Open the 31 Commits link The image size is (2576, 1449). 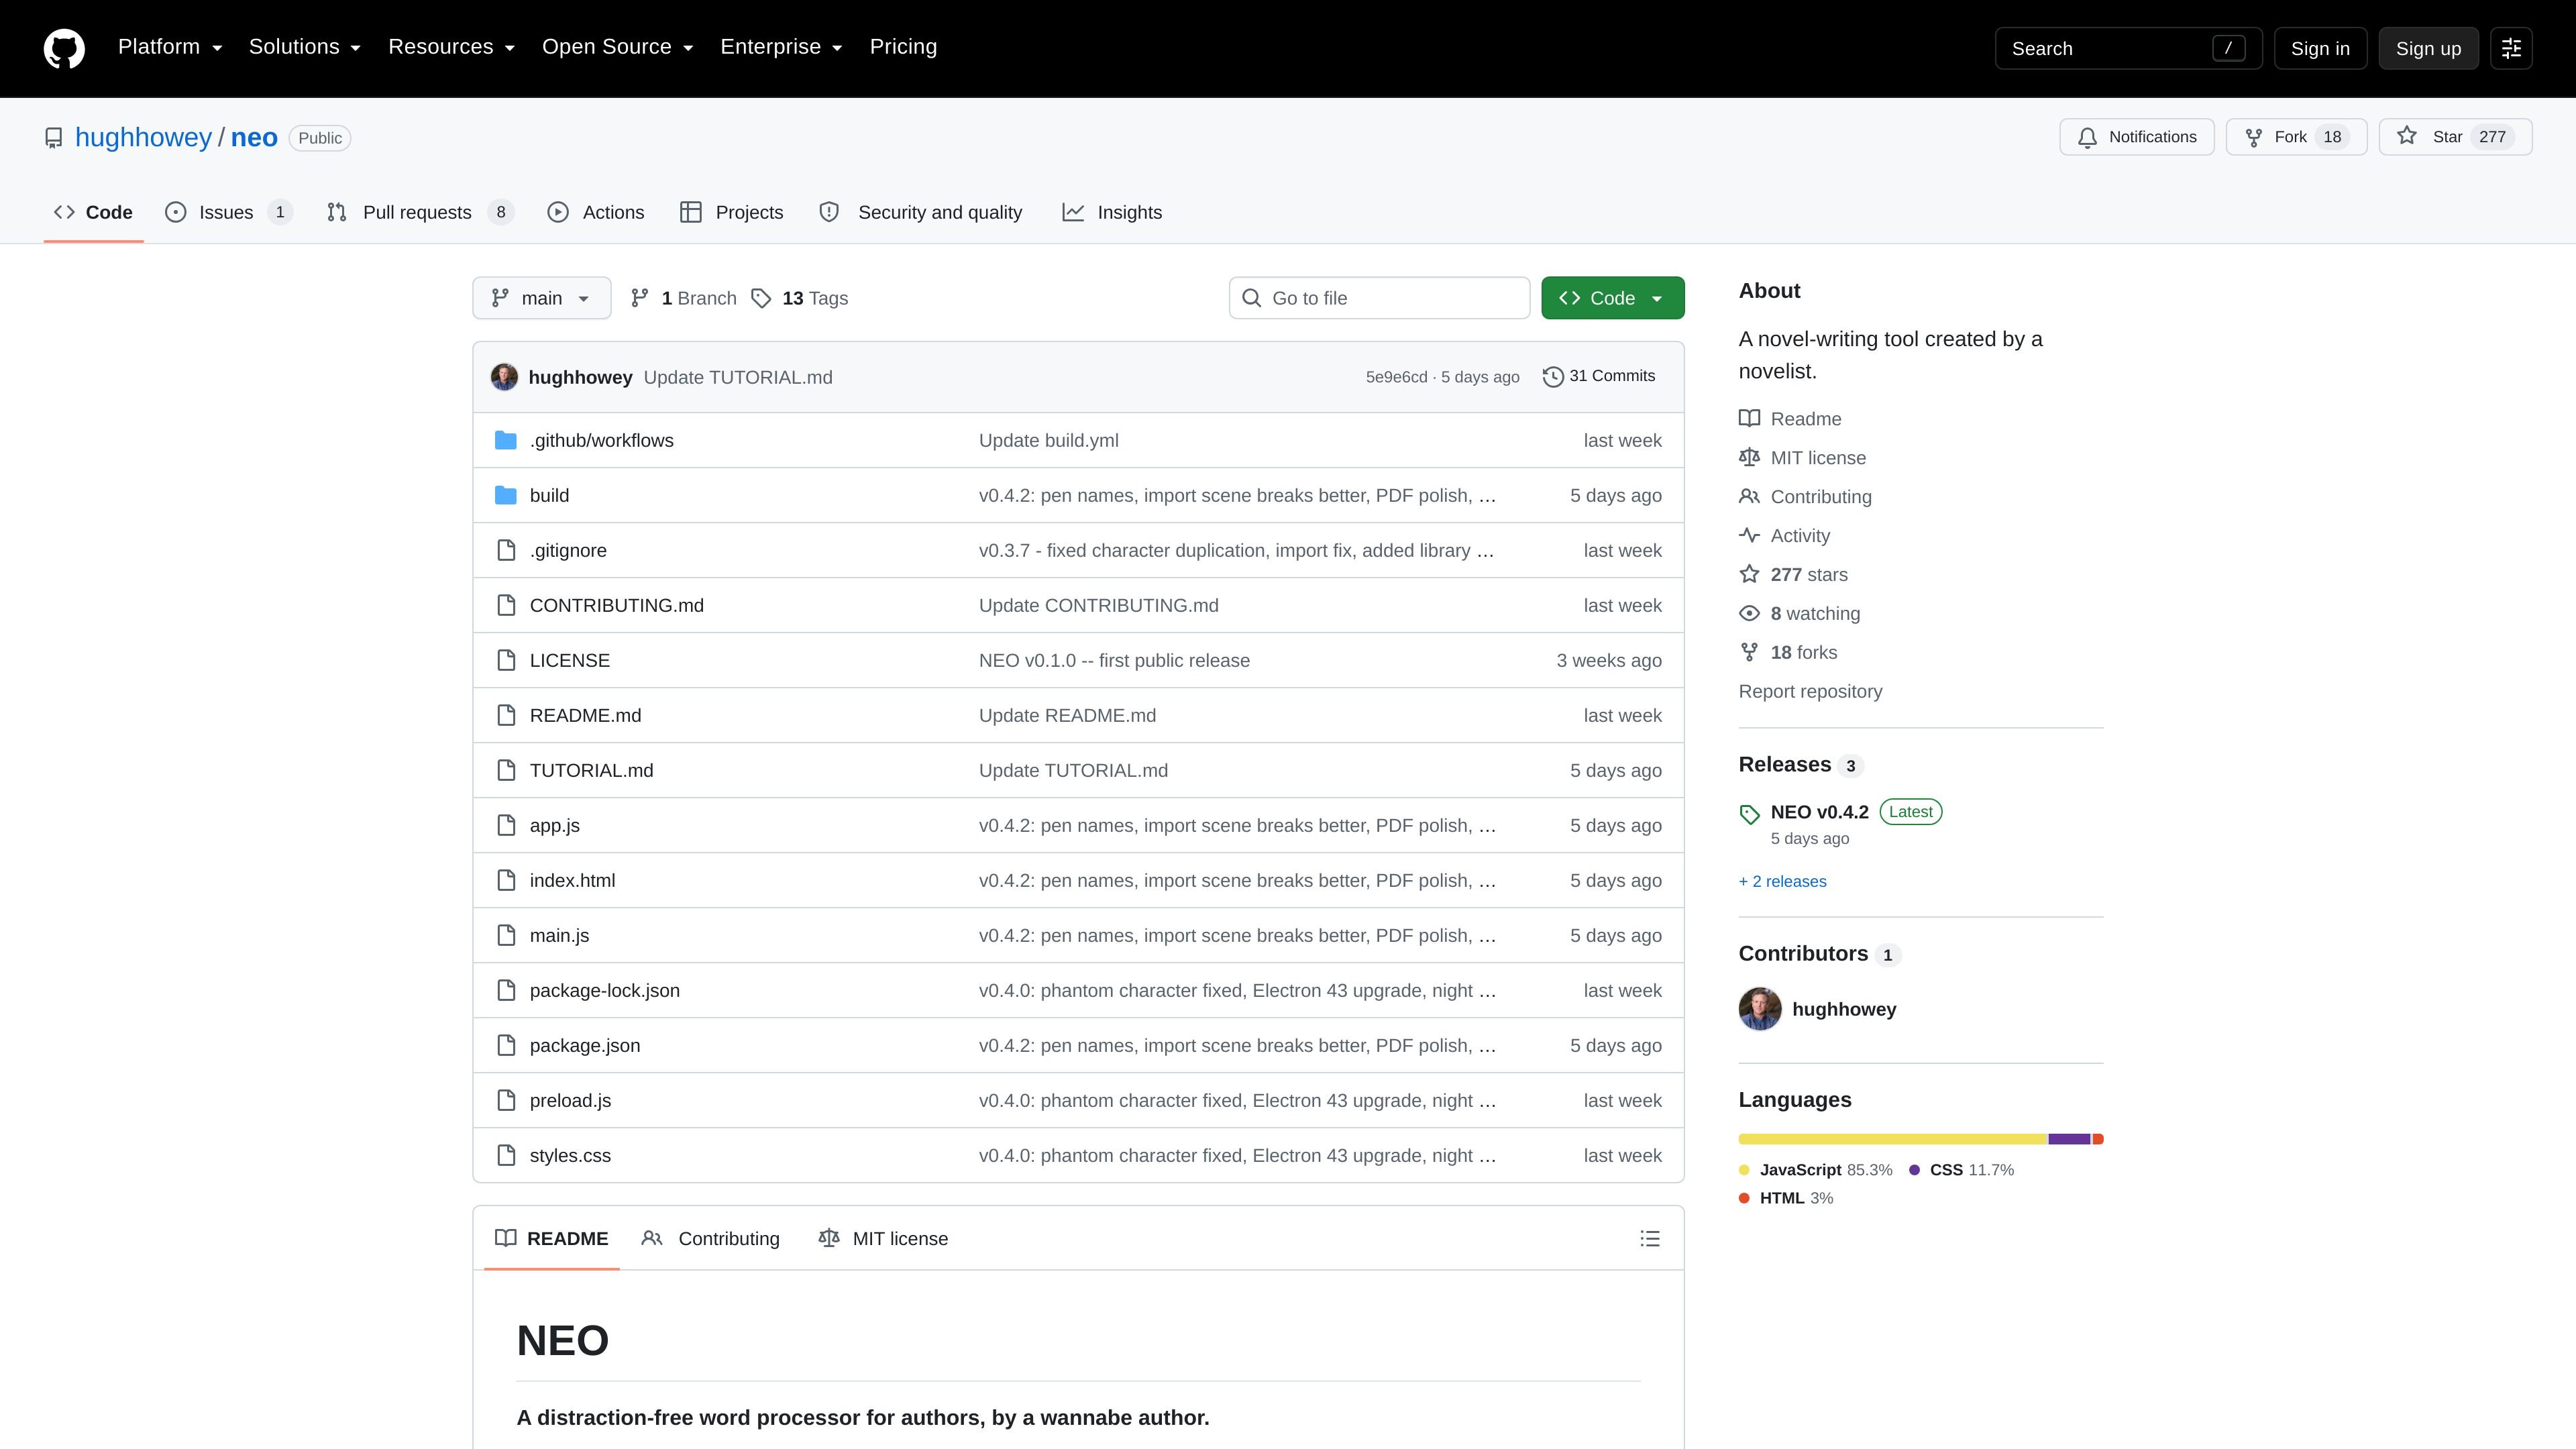tap(1599, 376)
